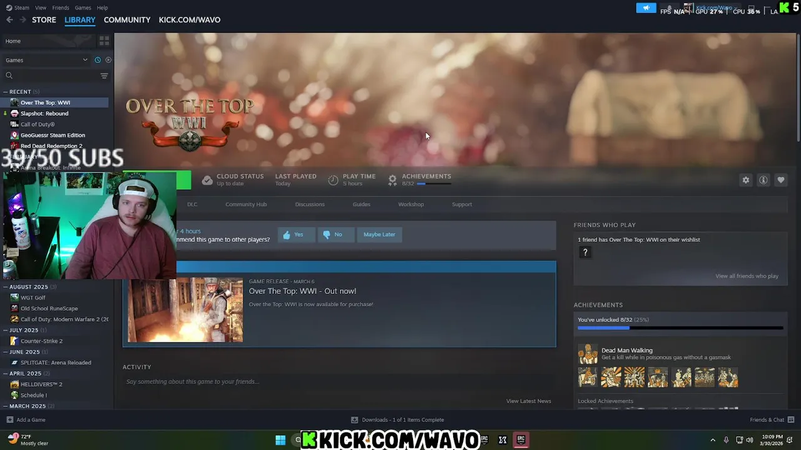Open the KICK.COM/WAVO profile tab
801x450 pixels.
pyautogui.click(x=190, y=20)
